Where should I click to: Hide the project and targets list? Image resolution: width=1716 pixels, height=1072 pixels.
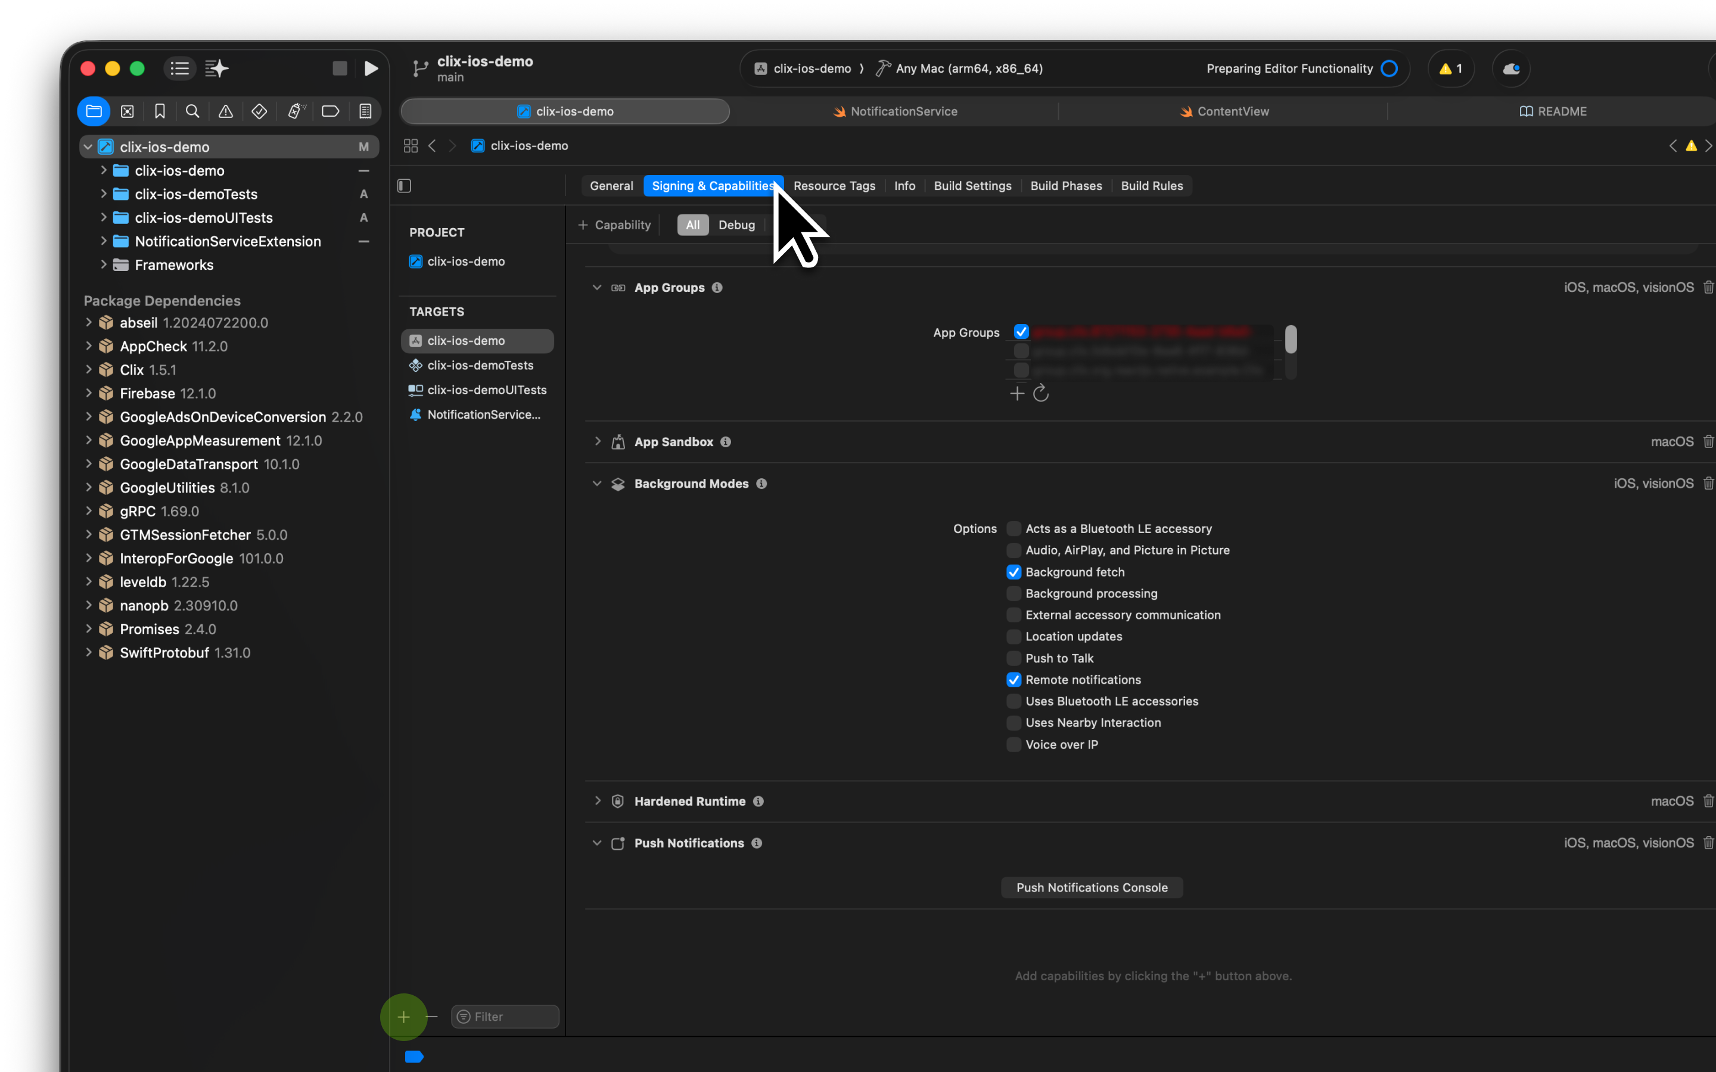click(x=404, y=186)
